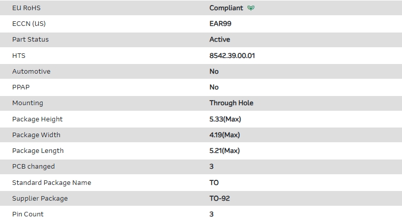Click the PCB changed label
The height and width of the screenshot is (222, 402).
click(33, 166)
